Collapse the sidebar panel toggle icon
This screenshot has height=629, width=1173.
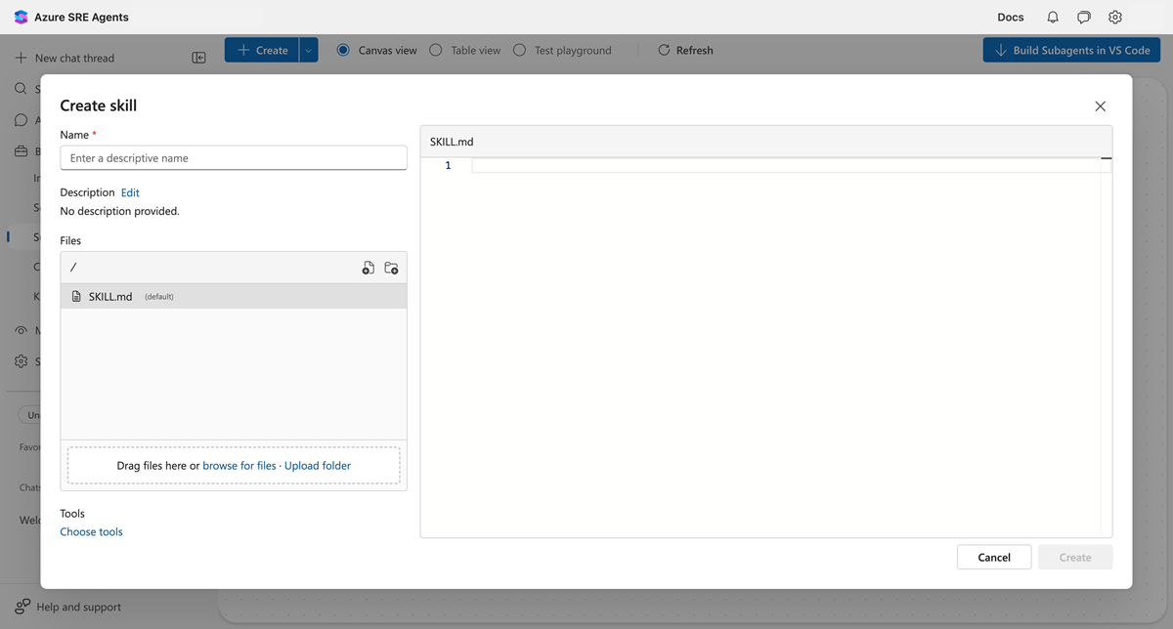pyautogui.click(x=199, y=58)
